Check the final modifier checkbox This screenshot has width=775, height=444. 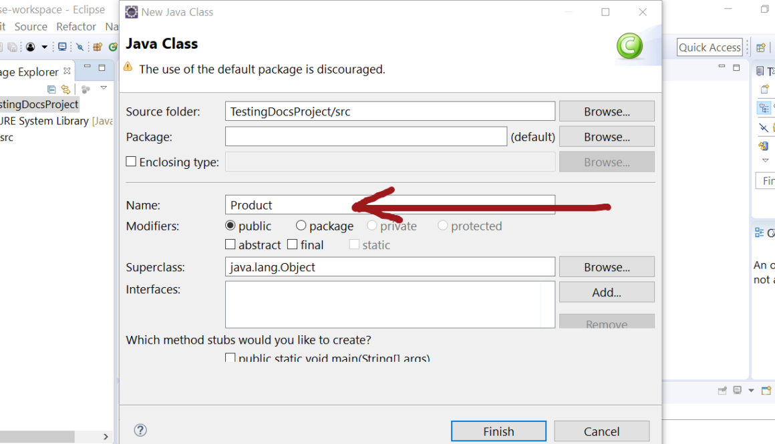(293, 244)
